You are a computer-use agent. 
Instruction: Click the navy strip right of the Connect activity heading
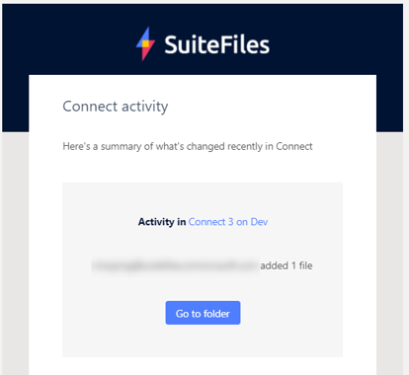click(x=390, y=104)
